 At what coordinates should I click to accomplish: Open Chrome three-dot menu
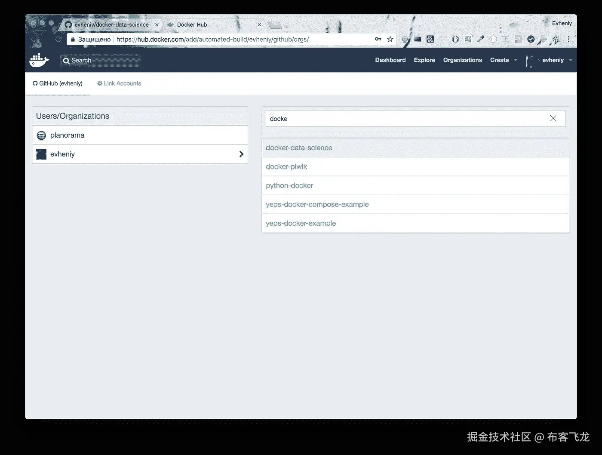click(x=568, y=39)
